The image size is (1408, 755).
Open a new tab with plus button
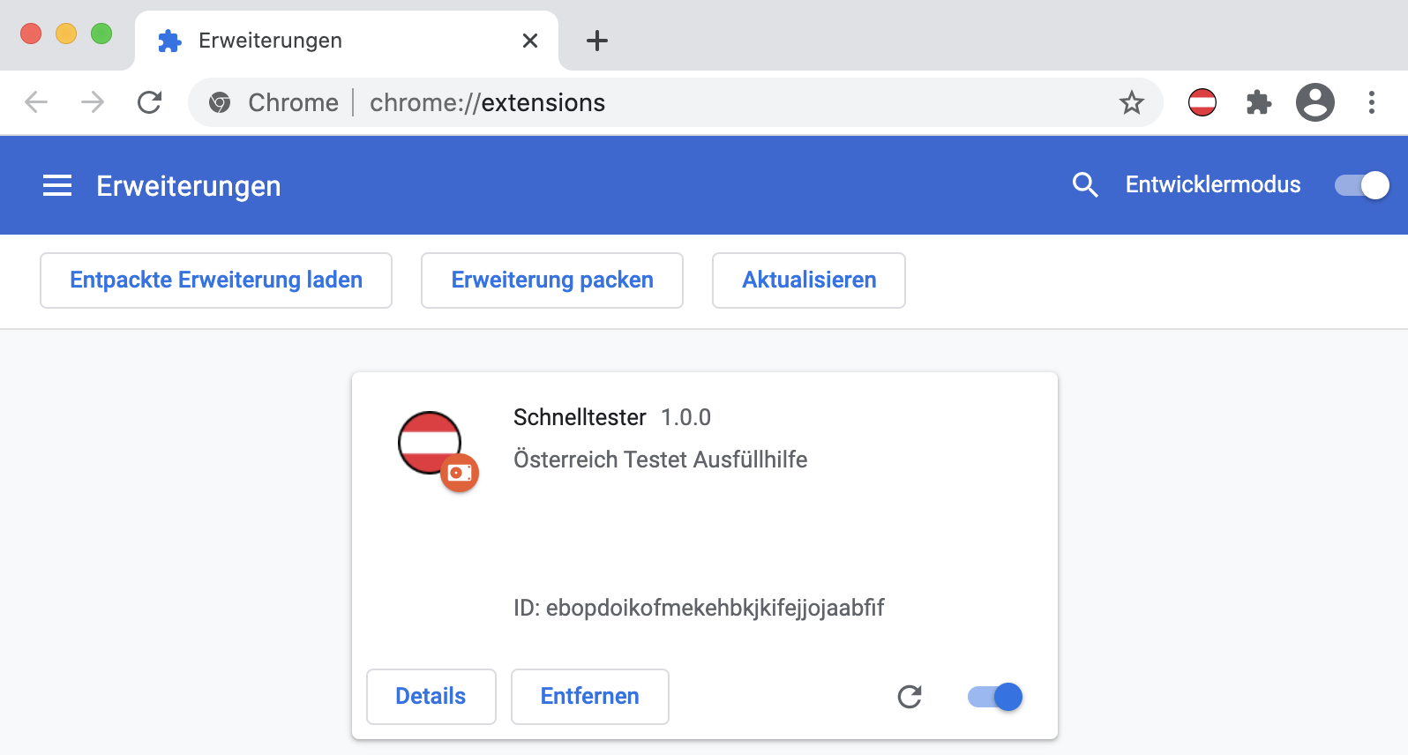597,41
